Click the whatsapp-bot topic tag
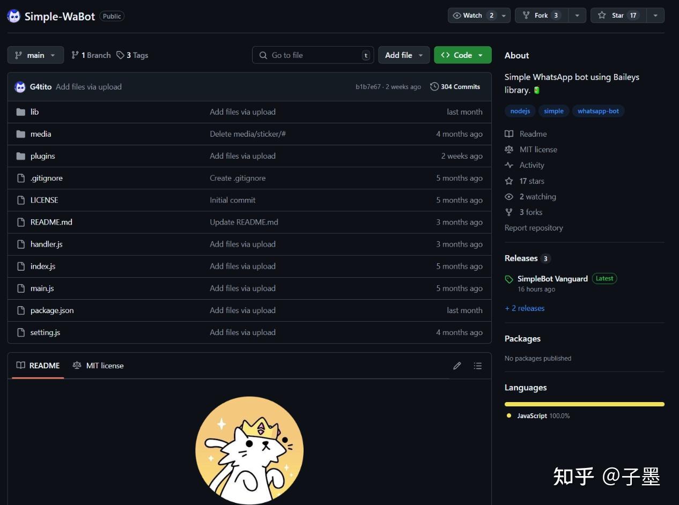The width and height of the screenshot is (679, 505). [598, 111]
